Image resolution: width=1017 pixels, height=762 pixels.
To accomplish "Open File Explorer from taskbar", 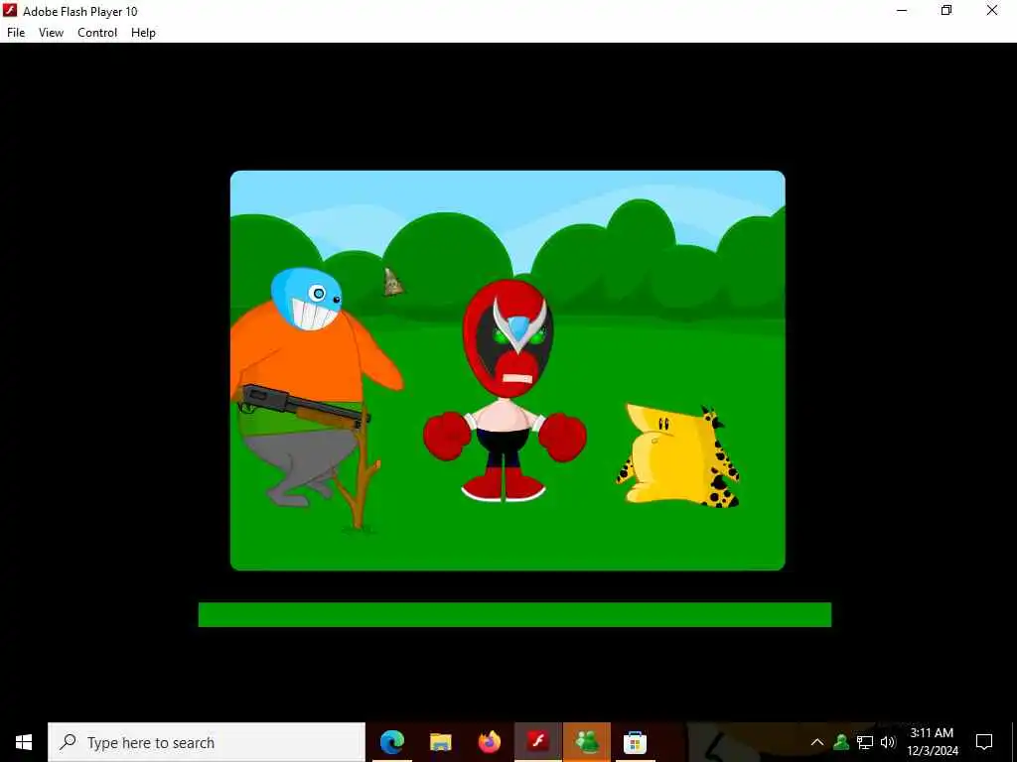I will pos(441,742).
